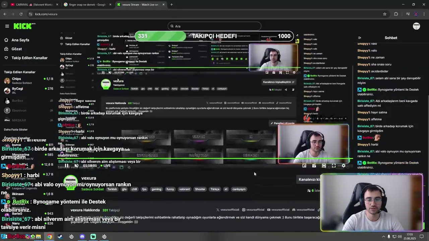Select the valorant tag

point(184,189)
